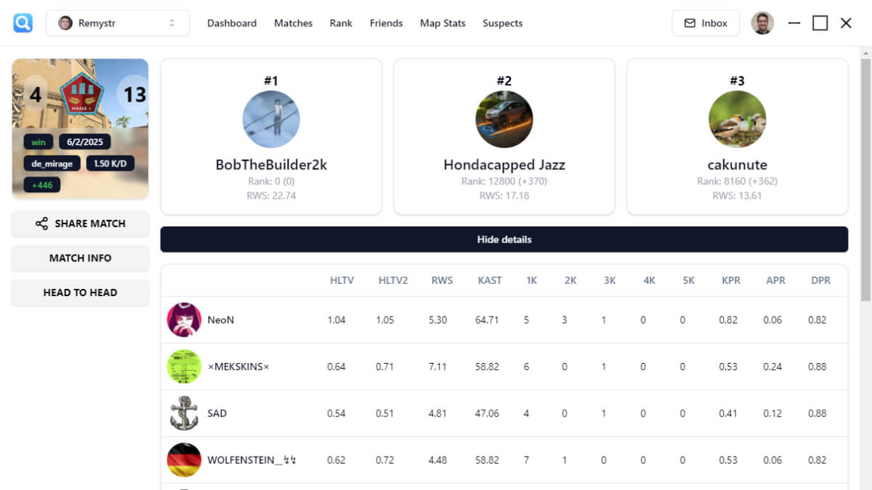The height and width of the screenshot is (490, 872).
Task: Click WOLFENSTEIN's German flag avatar
Action: tap(184, 460)
